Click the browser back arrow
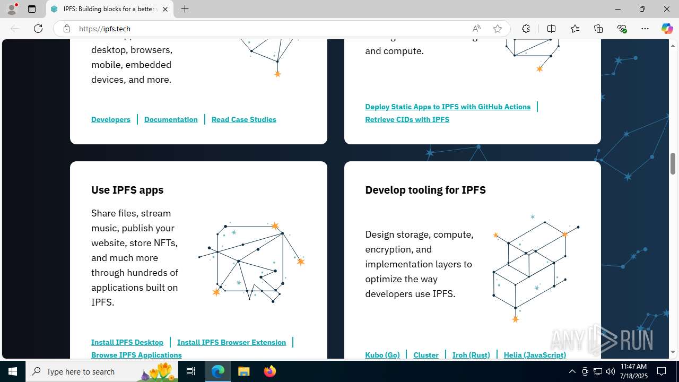679x382 pixels. [15, 29]
